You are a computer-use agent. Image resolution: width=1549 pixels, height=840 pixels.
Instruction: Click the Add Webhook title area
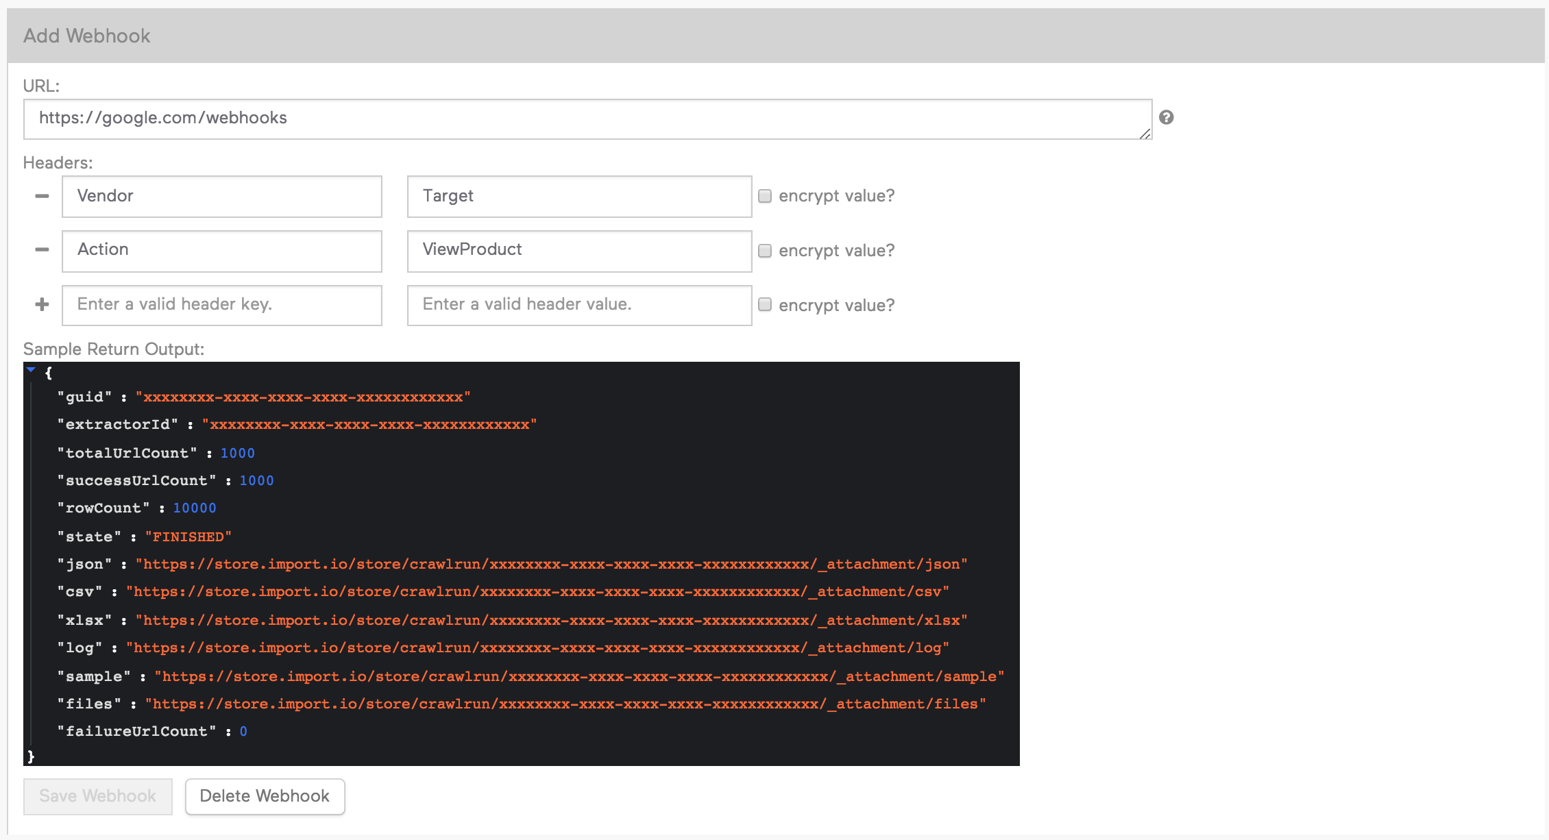tap(86, 35)
